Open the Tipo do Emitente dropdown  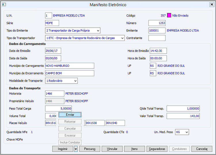[98, 31]
